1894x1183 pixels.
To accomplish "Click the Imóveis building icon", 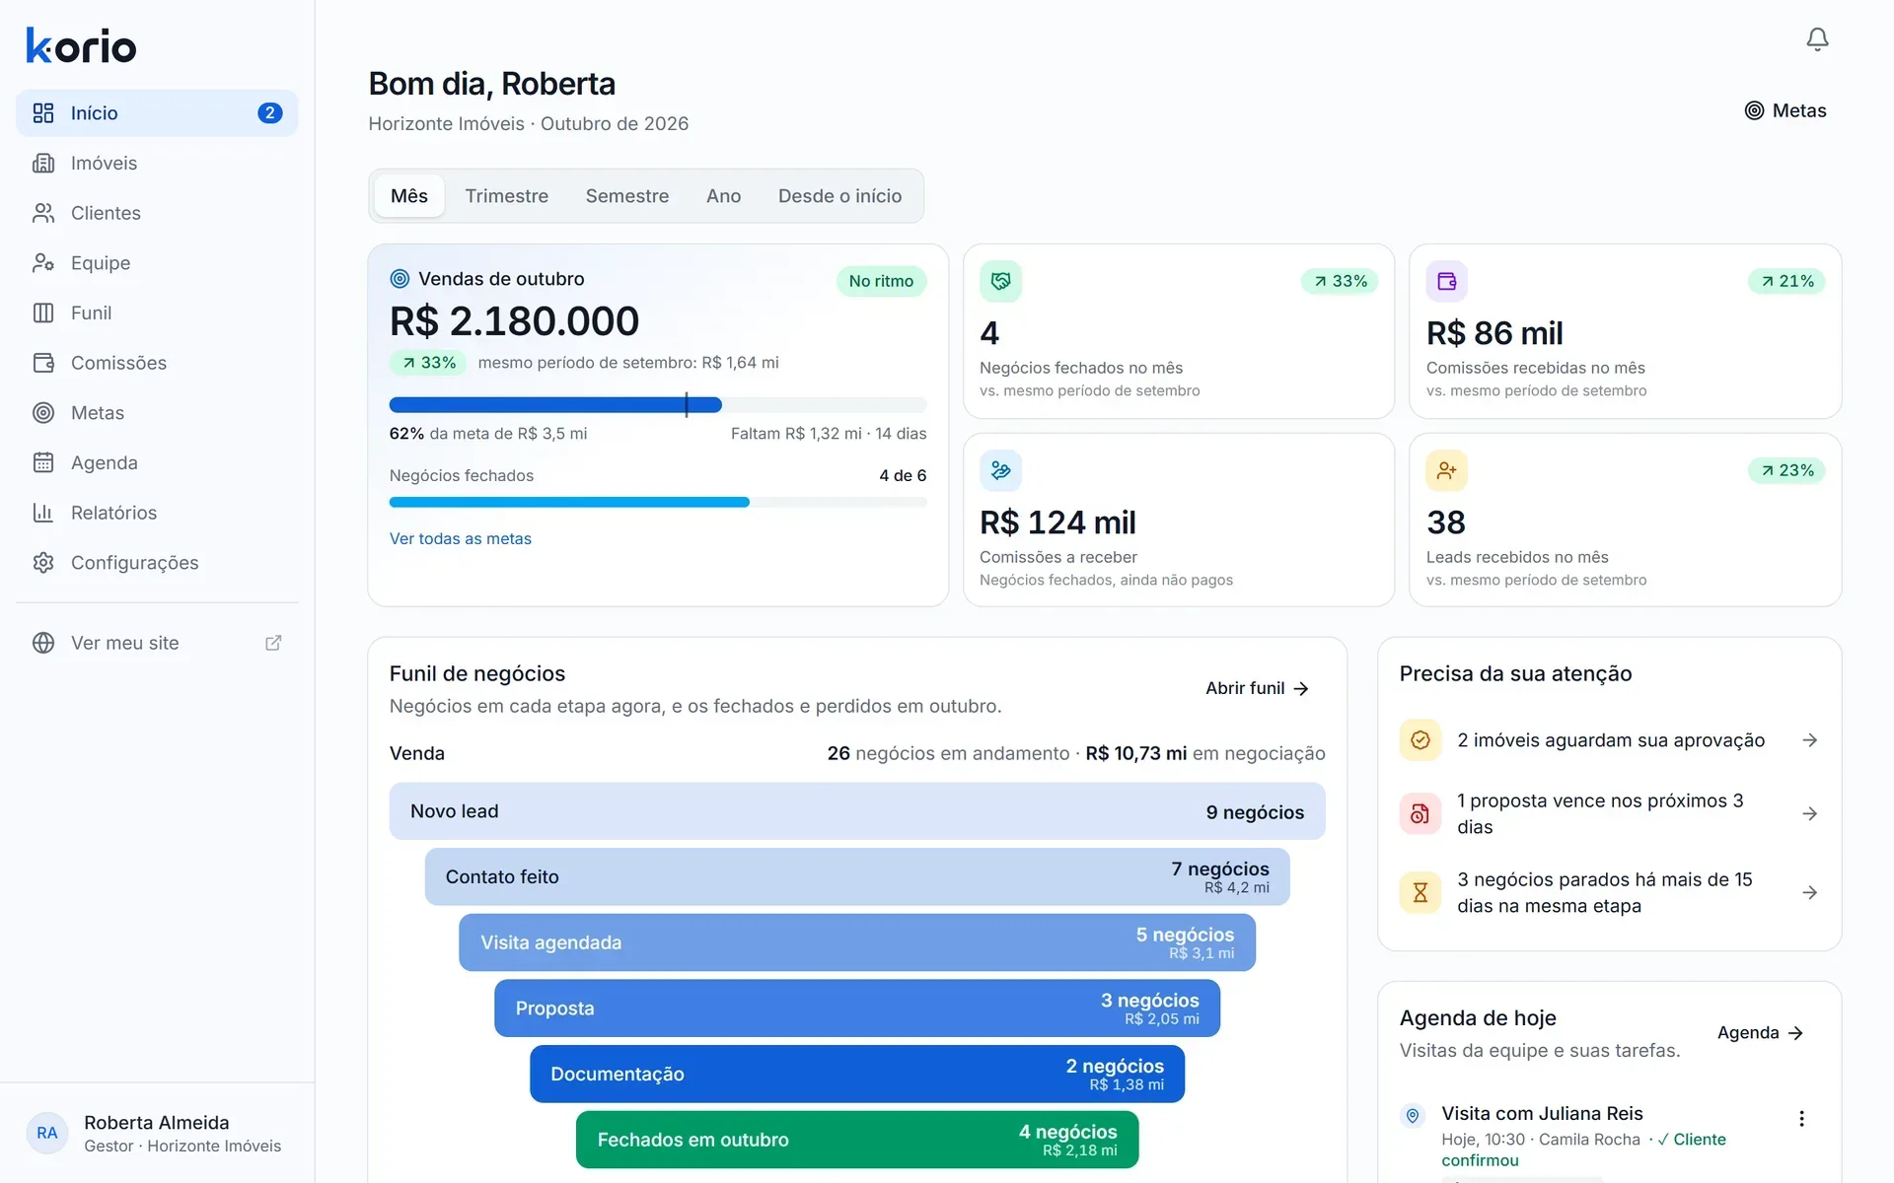I will tap(43, 164).
